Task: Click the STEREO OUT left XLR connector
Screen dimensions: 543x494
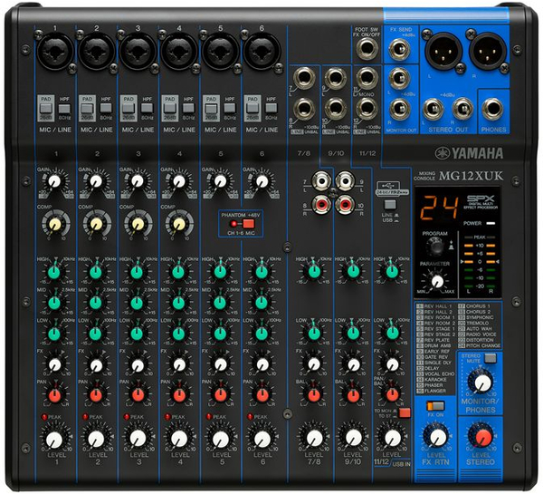Action: pos(443,52)
